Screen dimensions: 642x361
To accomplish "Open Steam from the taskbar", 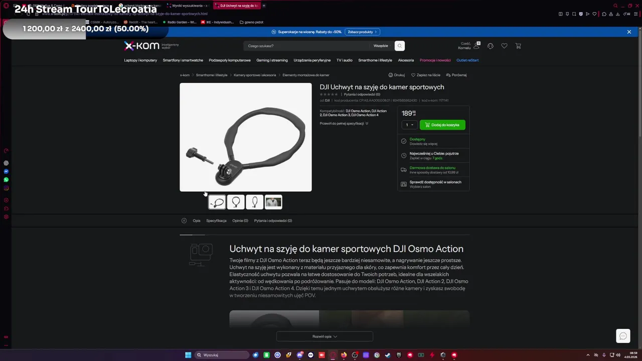I will pos(388,355).
